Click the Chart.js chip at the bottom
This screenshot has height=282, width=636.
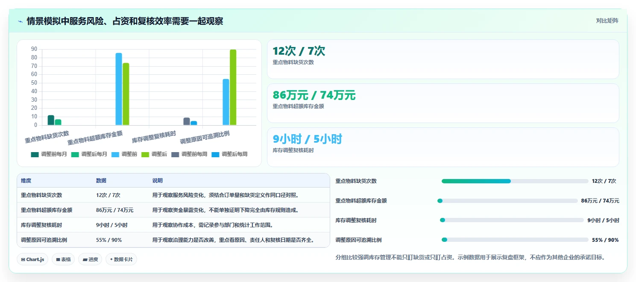coord(32,259)
